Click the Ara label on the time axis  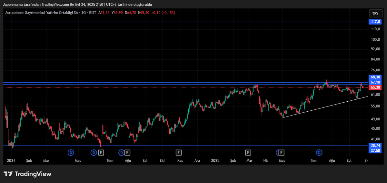coord(197,160)
